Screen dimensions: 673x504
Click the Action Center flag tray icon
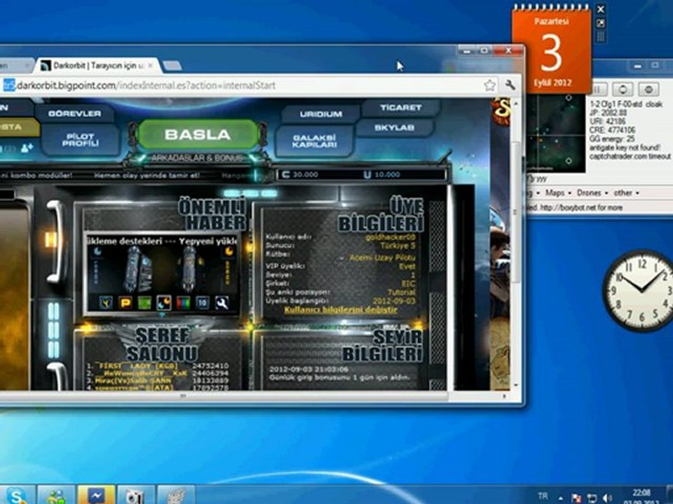pyautogui.click(x=576, y=498)
